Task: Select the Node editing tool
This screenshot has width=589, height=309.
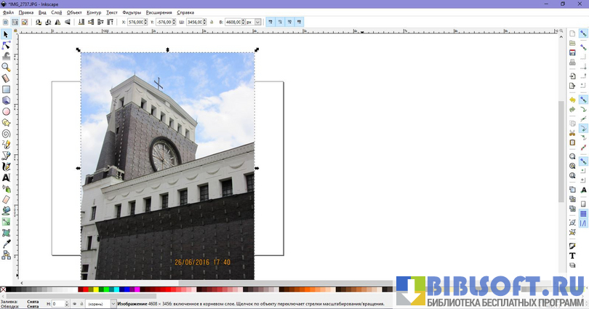Action: 6,45
